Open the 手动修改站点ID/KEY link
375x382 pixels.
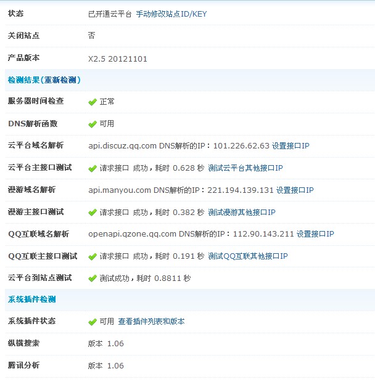[x=171, y=14]
